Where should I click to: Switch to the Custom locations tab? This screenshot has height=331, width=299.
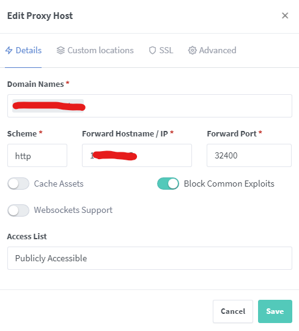pyautogui.click(x=95, y=50)
